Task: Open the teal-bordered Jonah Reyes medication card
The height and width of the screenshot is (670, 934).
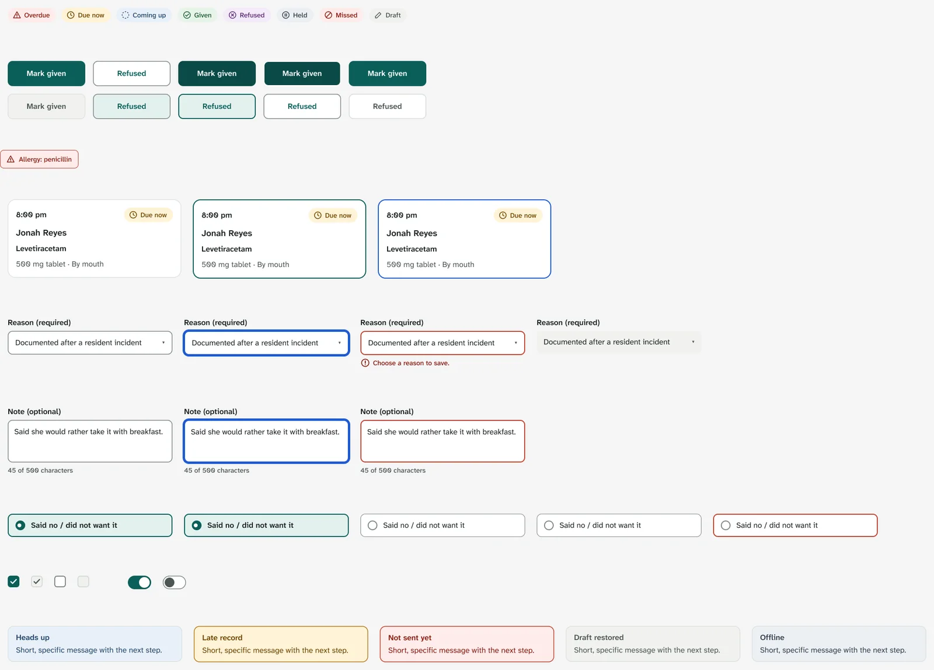Action: (x=280, y=239)
